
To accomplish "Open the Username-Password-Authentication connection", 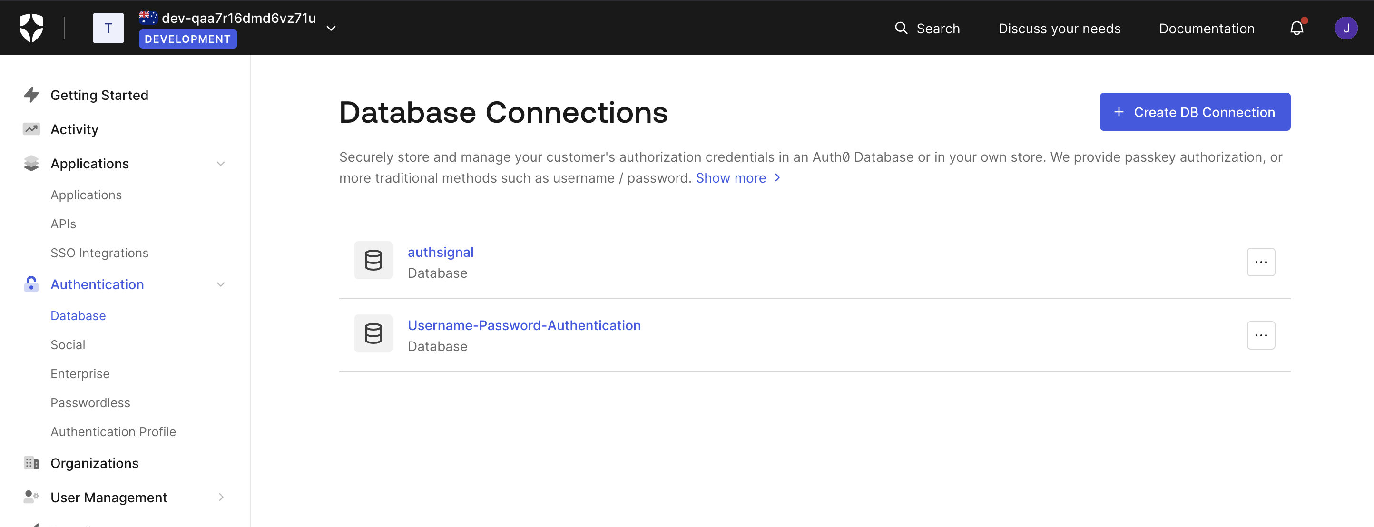I will 524,325.
